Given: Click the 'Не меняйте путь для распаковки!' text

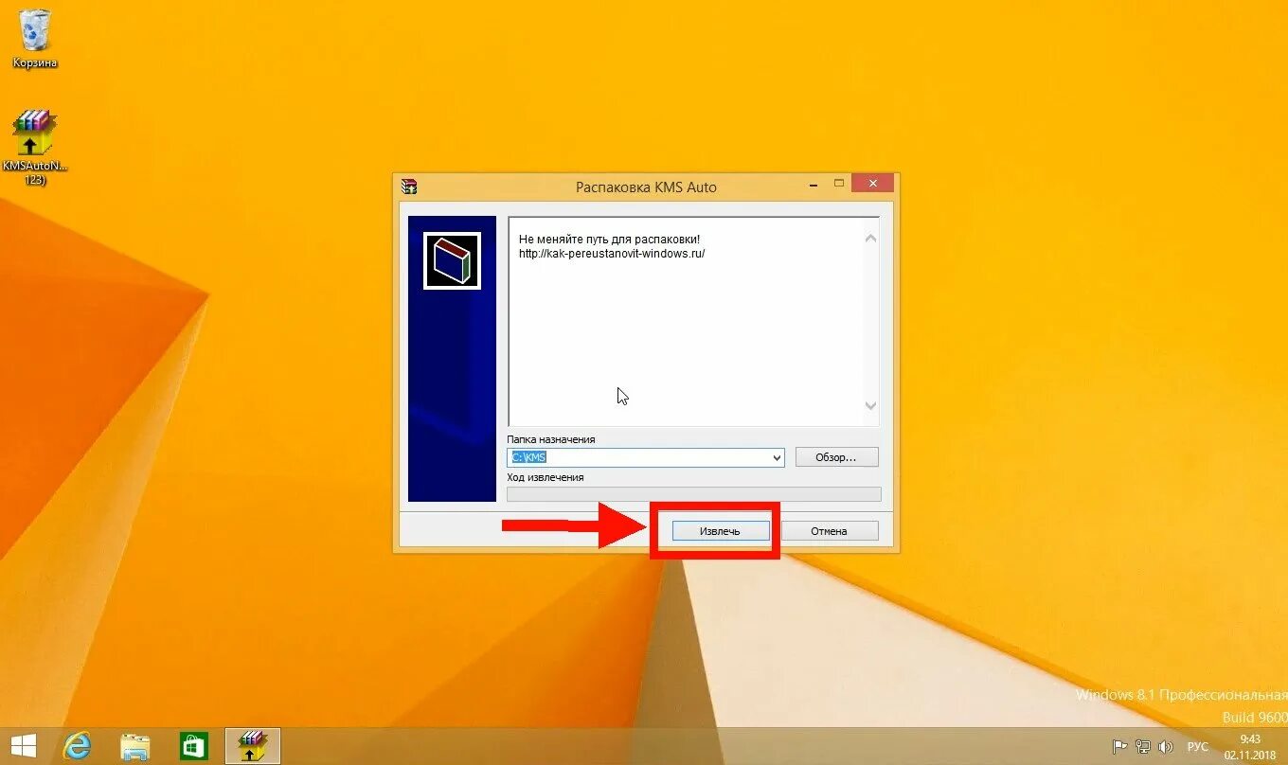Looking at the screenshot, I should [609, 239].
